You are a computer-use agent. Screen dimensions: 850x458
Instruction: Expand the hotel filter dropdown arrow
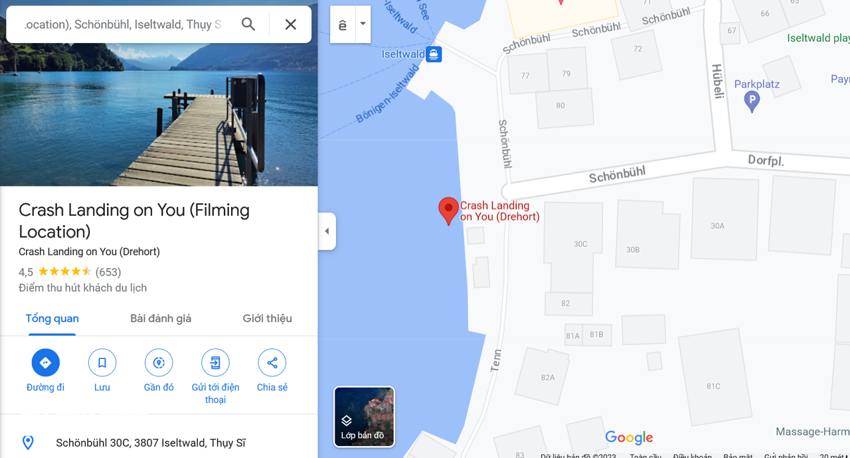[363, 24]
